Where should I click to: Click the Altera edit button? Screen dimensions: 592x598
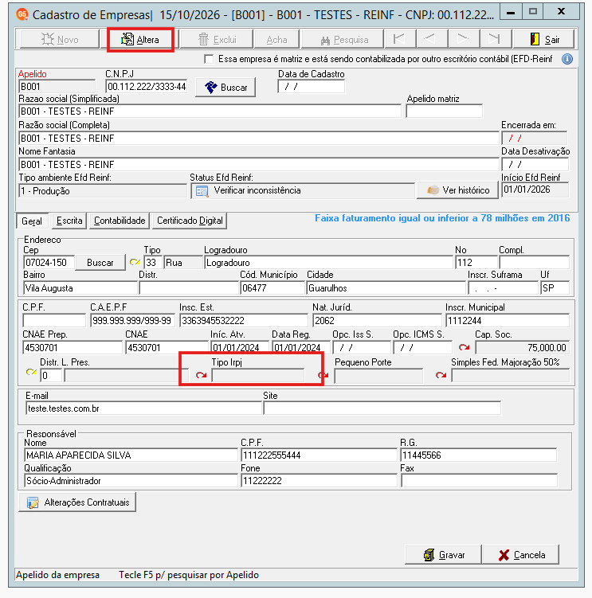140,40
